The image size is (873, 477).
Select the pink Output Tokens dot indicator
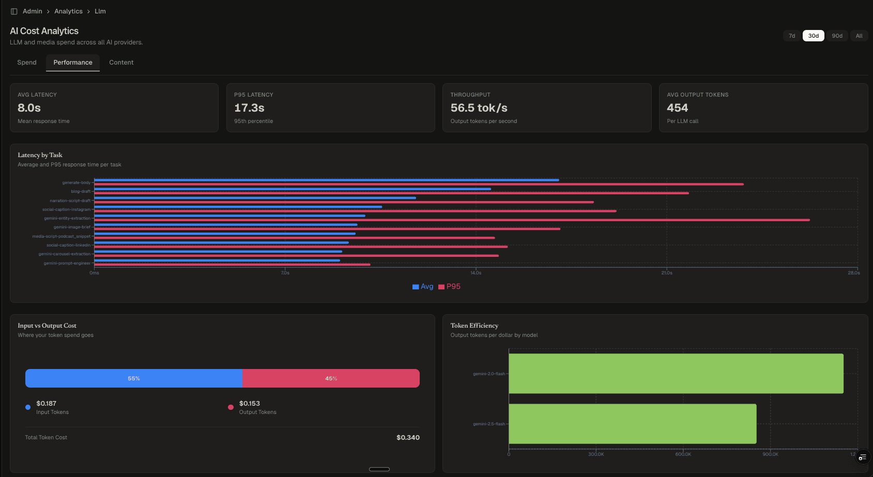coord(231,407)
